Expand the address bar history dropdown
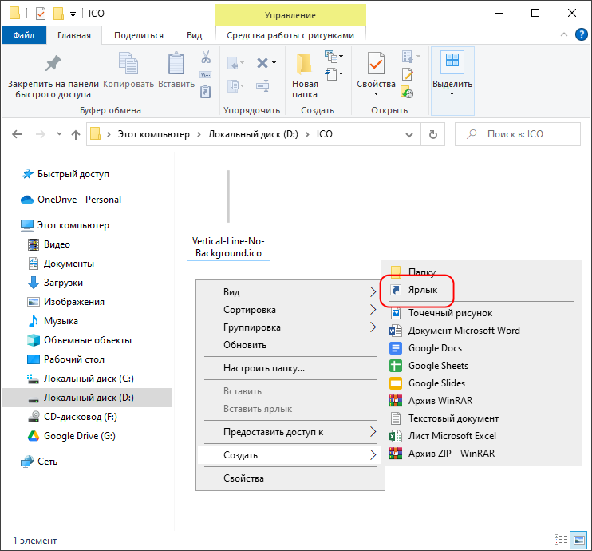 point(408,134)
